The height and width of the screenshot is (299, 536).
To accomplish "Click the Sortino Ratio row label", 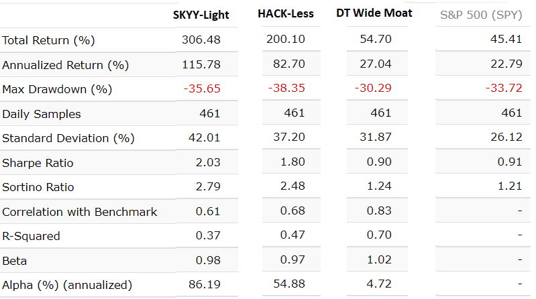I will coord(38,187).
